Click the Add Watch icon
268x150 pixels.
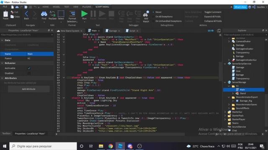(x=146, y=14)
